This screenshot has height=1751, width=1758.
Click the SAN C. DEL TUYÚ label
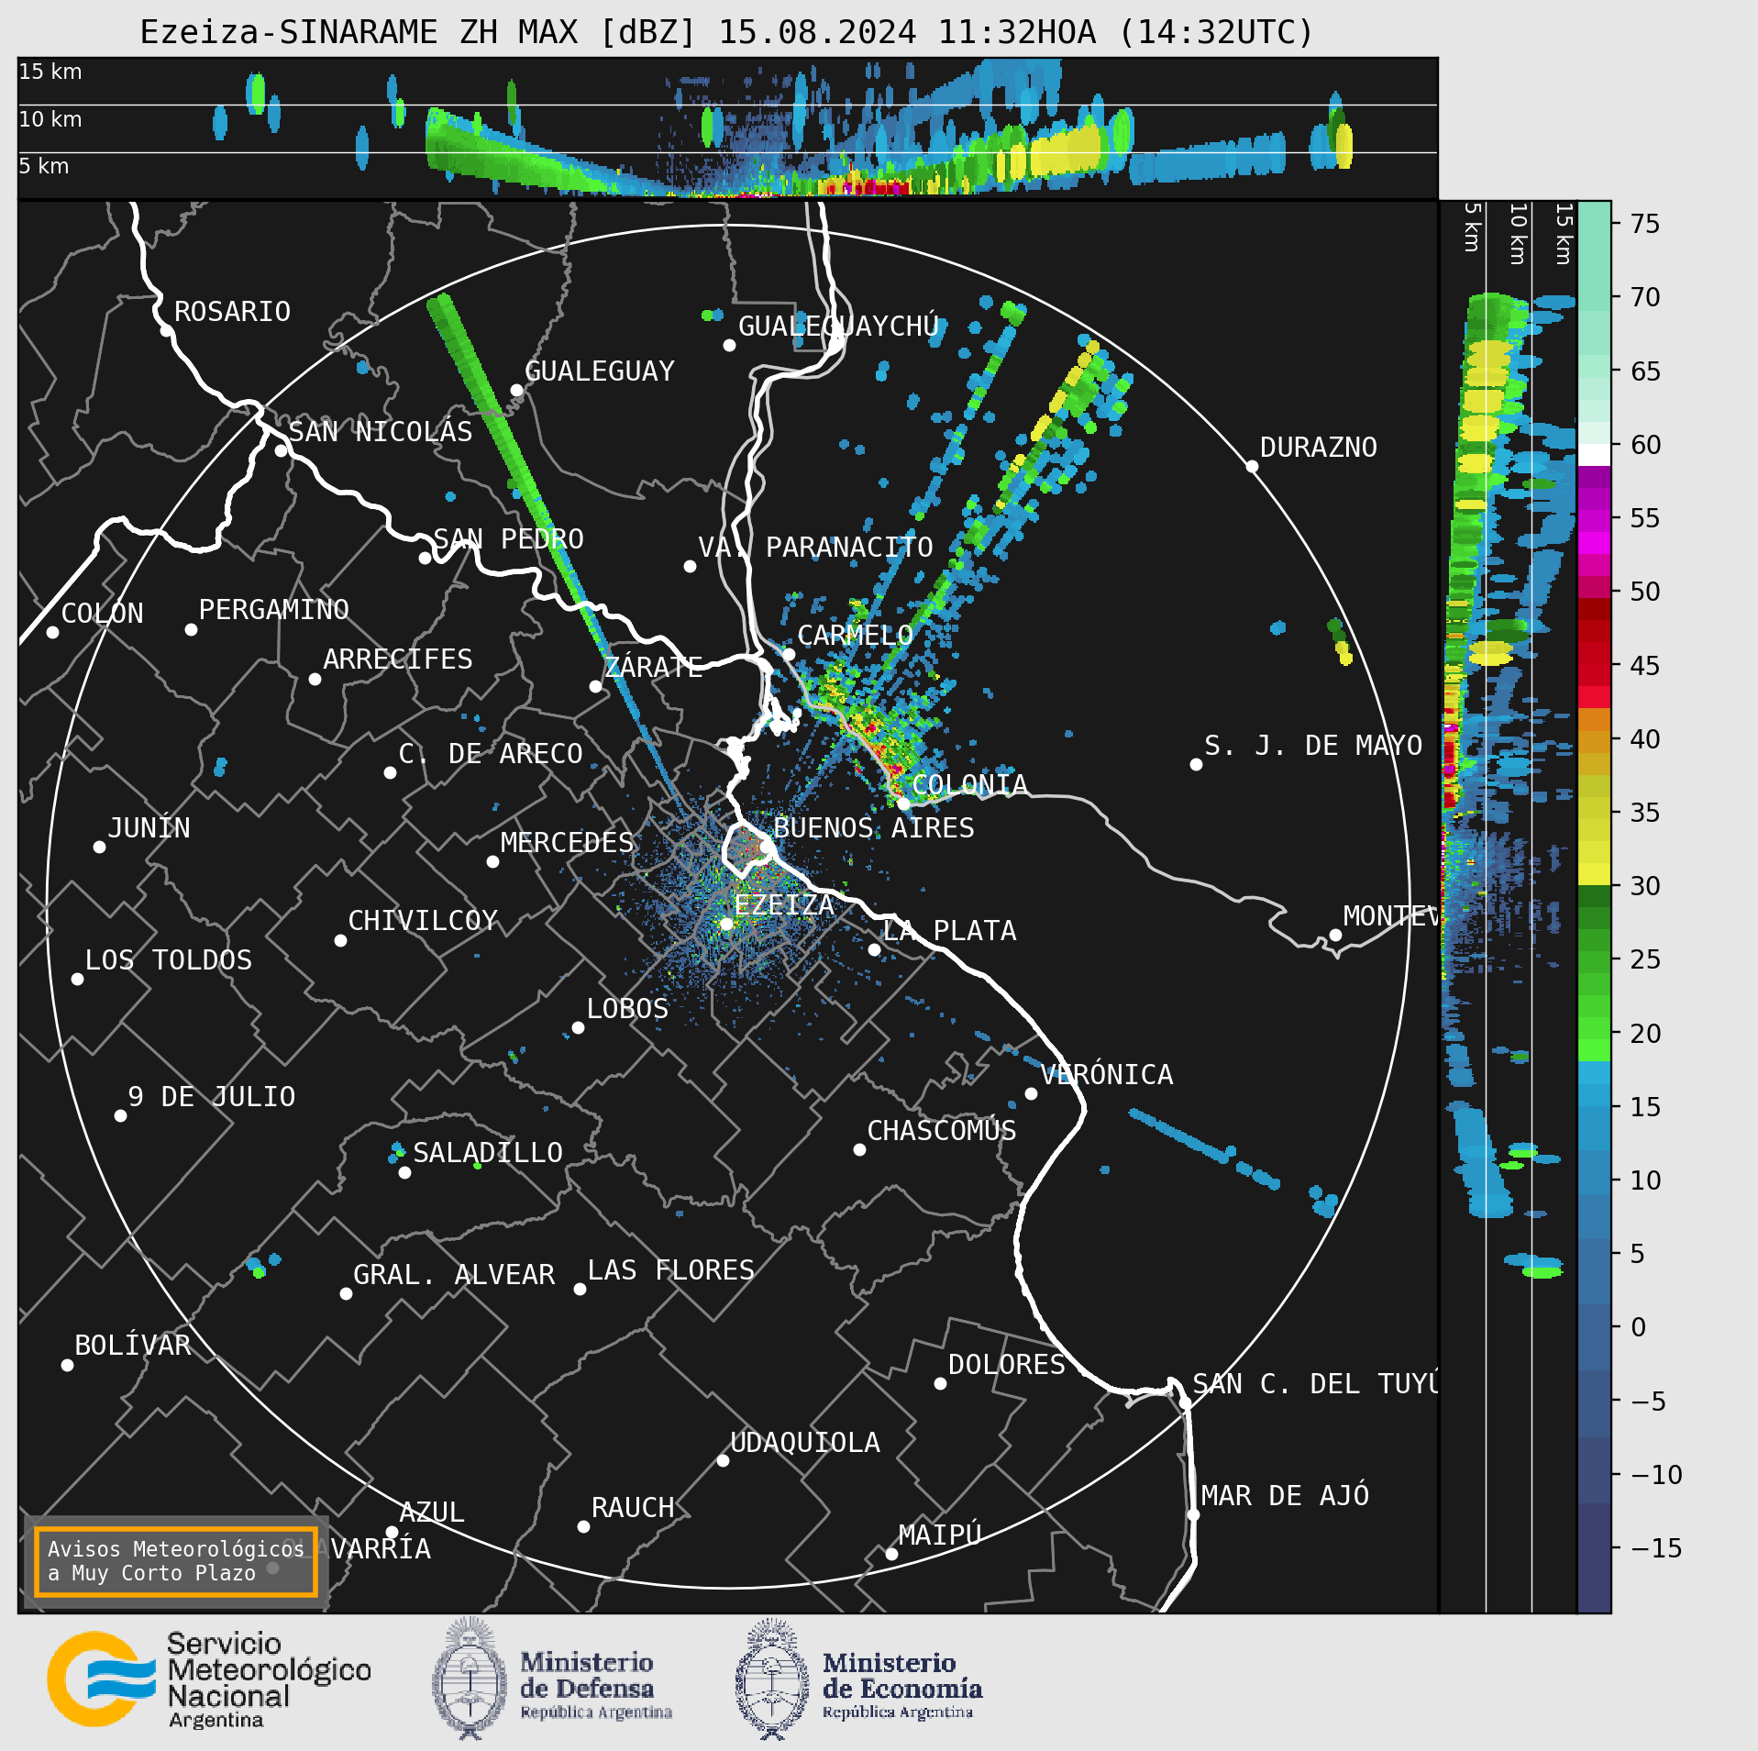[x=1315, y=1384]
